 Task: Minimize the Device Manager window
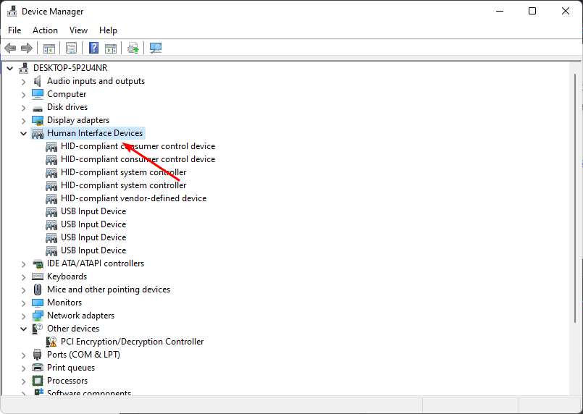499,11
